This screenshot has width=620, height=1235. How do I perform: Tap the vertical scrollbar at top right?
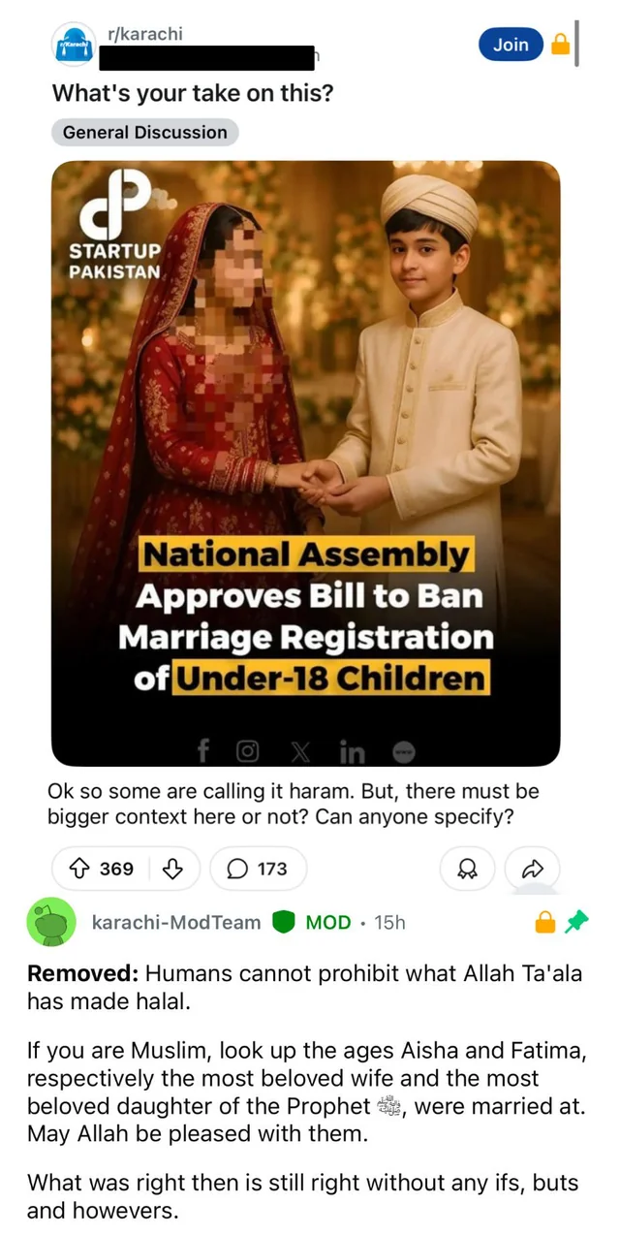[x=576, y=44]
